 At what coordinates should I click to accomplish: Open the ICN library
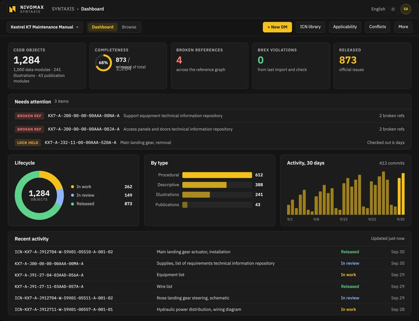[x=310, y=27]
